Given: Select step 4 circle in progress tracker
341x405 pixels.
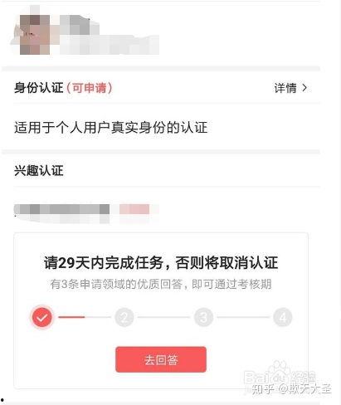Looking at the screenshot, I should (283, 317).
